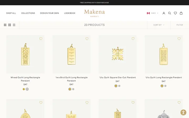The width and height of the screenshot is (189, 118).
Task: Open the accessibility widget icon
Action: click(183, 112)
